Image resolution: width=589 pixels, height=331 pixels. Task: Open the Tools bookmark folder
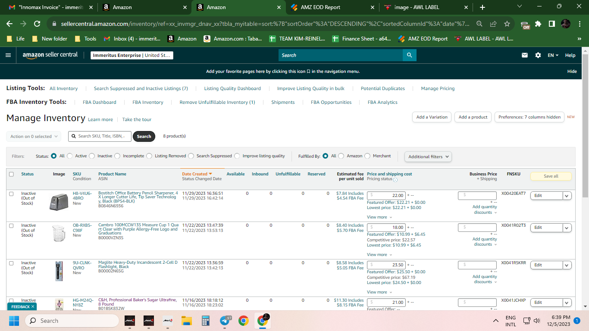point(86,39)
